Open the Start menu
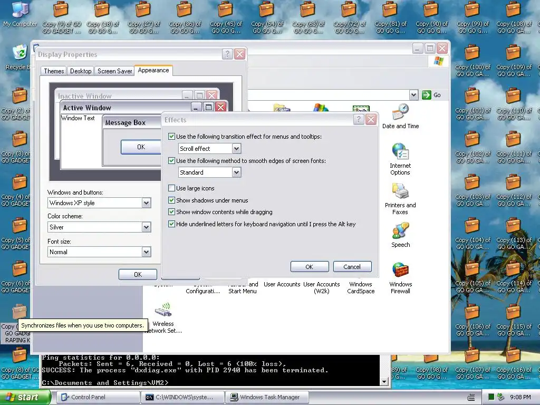This screenshot has width=540, height=405. click(24, 397)
